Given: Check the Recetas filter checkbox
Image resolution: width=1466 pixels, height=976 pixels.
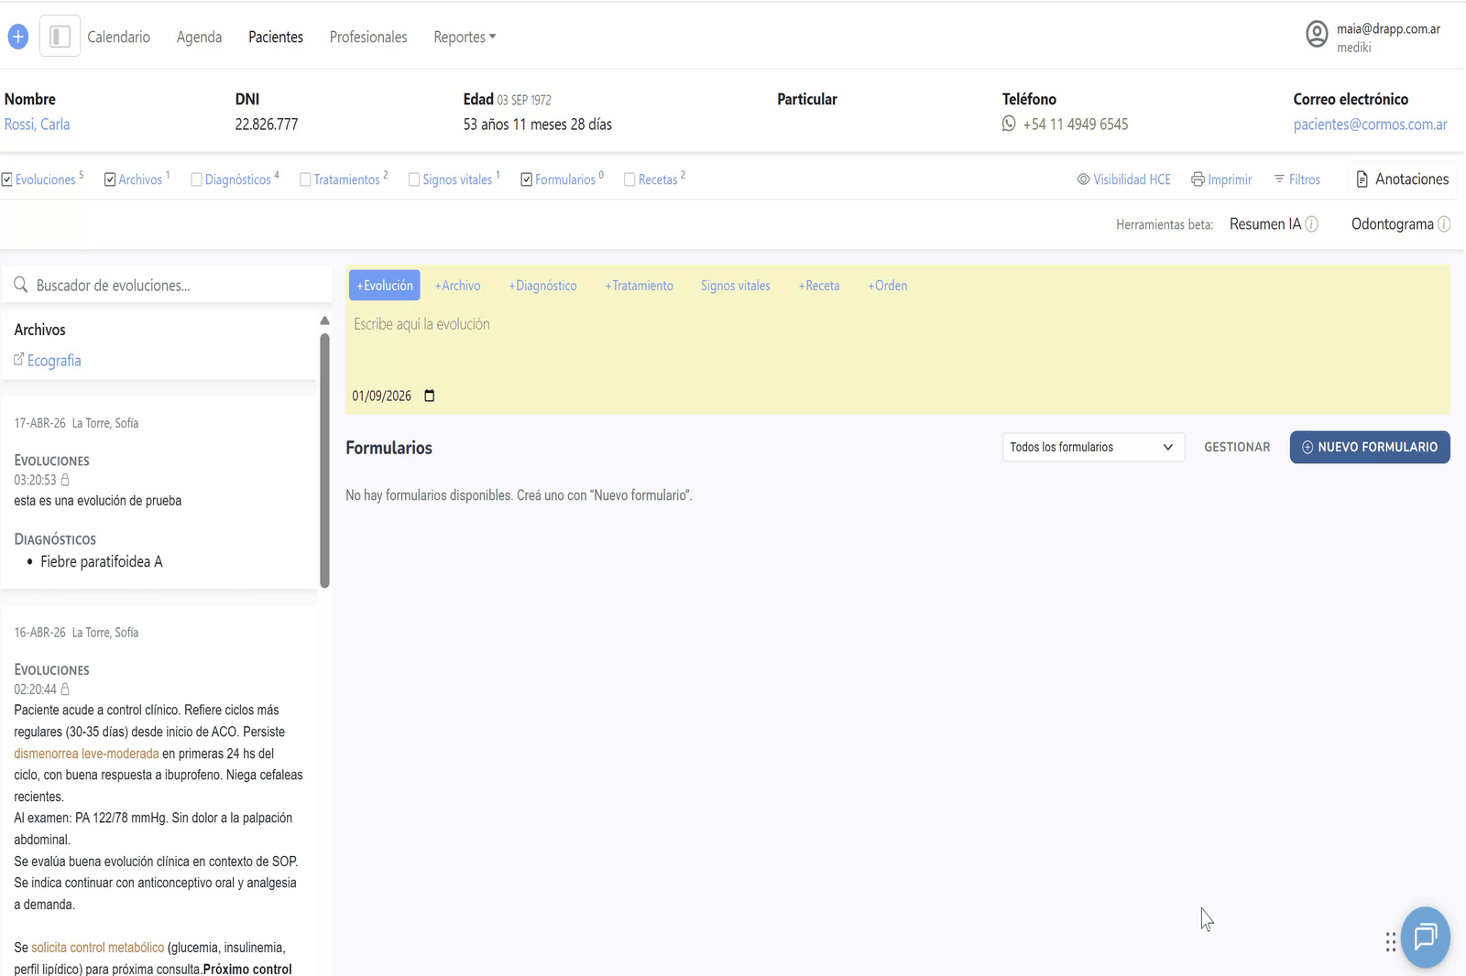Looking at the screenshot, I should point(629,179).
